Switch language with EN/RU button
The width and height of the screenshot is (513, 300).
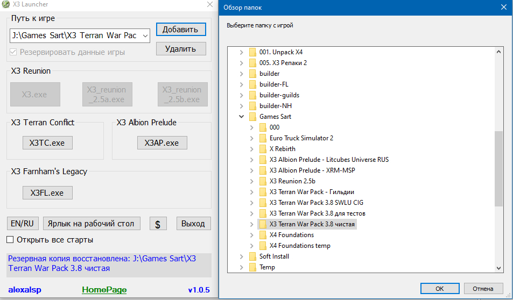pos(23,224)
